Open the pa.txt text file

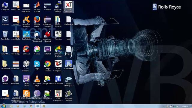(69, 35)
